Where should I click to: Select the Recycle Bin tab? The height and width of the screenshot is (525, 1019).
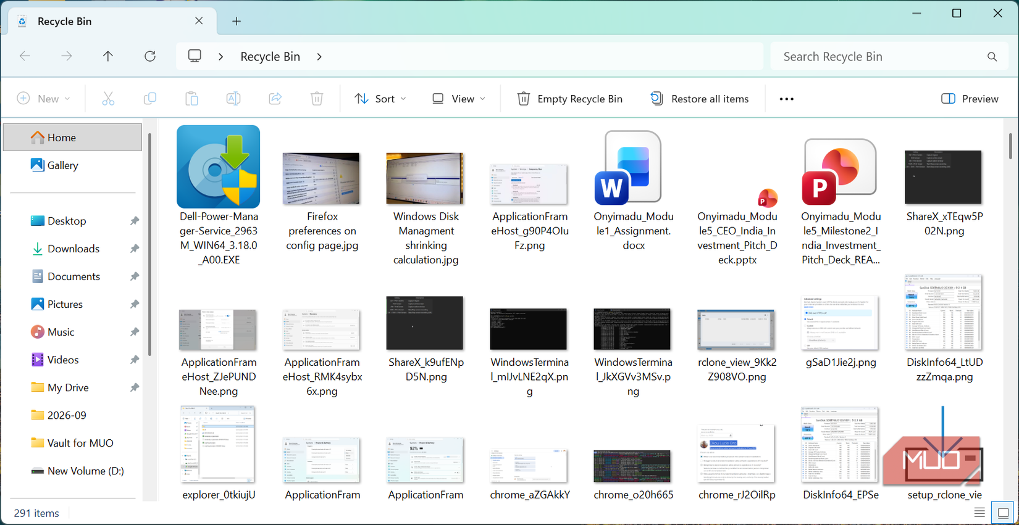112,21
